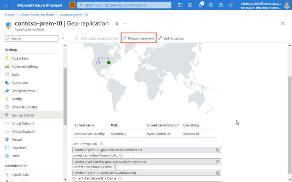Click the green primary cache marker on the map
292x182 pixels.
click(x=109, y=62)
